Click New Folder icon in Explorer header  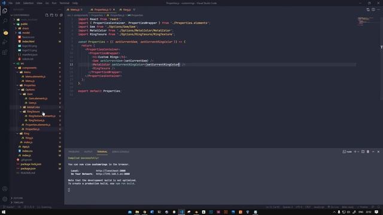tap(52, 15)
